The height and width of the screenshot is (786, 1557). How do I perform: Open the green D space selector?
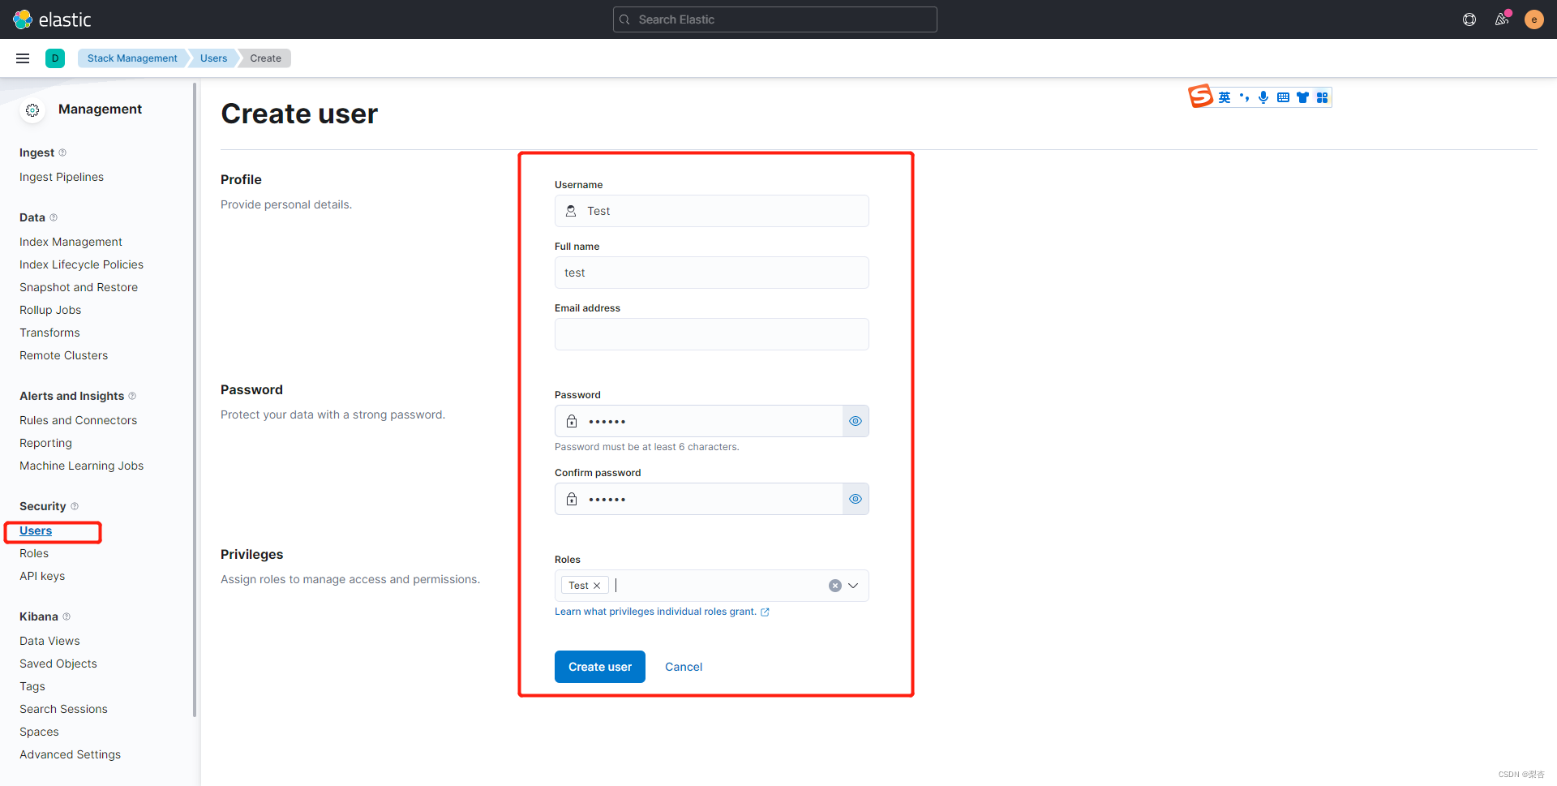(x=55, y=58)
